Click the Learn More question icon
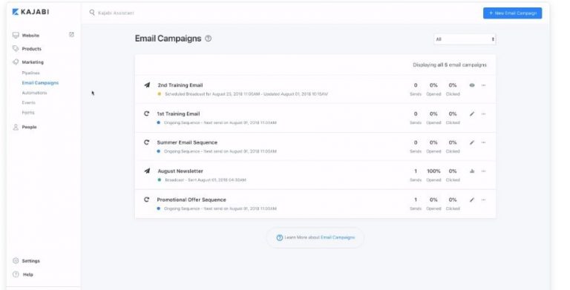 (280, 237)
